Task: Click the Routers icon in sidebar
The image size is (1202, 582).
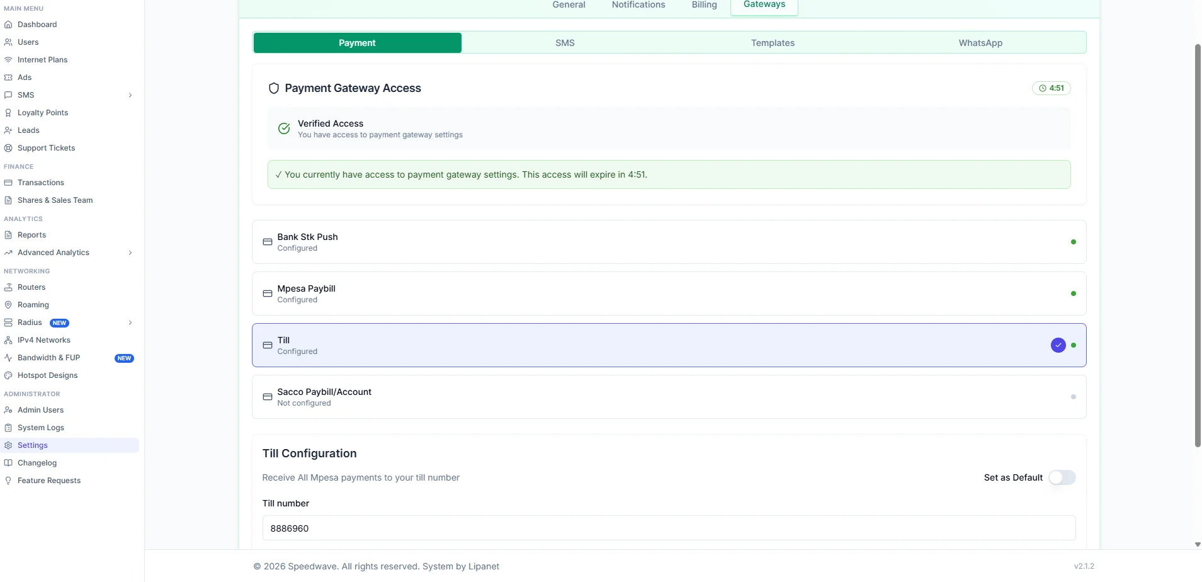Action: pyautogui.click(x=8, y=287)
